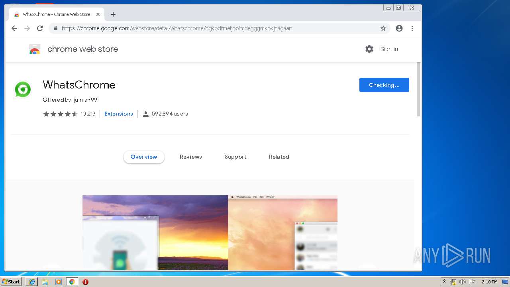Click the page vertical scrollbar
510x287 pixels.
[418, 89]
